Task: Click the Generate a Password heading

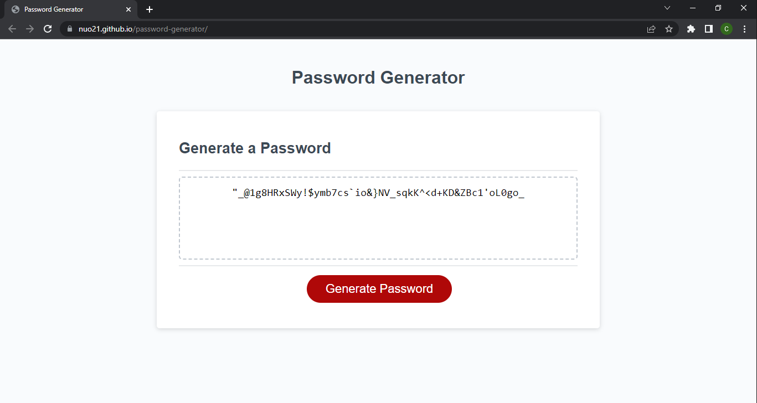Action: point(255,148)
